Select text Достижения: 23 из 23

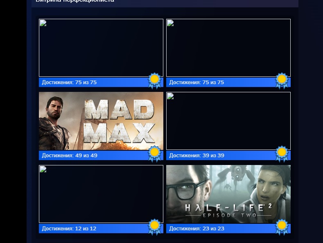pos(197,229)
